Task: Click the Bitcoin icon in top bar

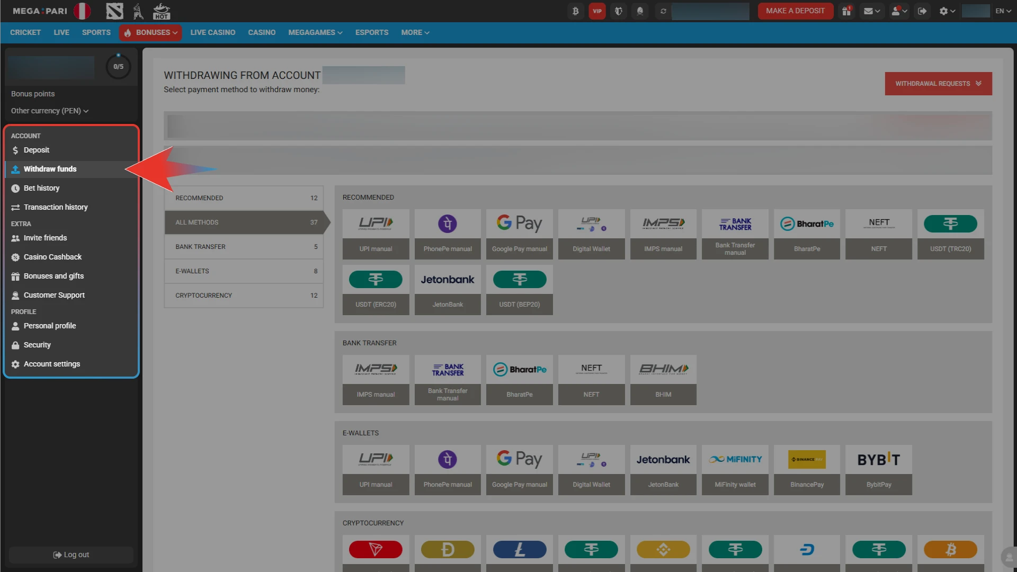Action: pos(575,11)
